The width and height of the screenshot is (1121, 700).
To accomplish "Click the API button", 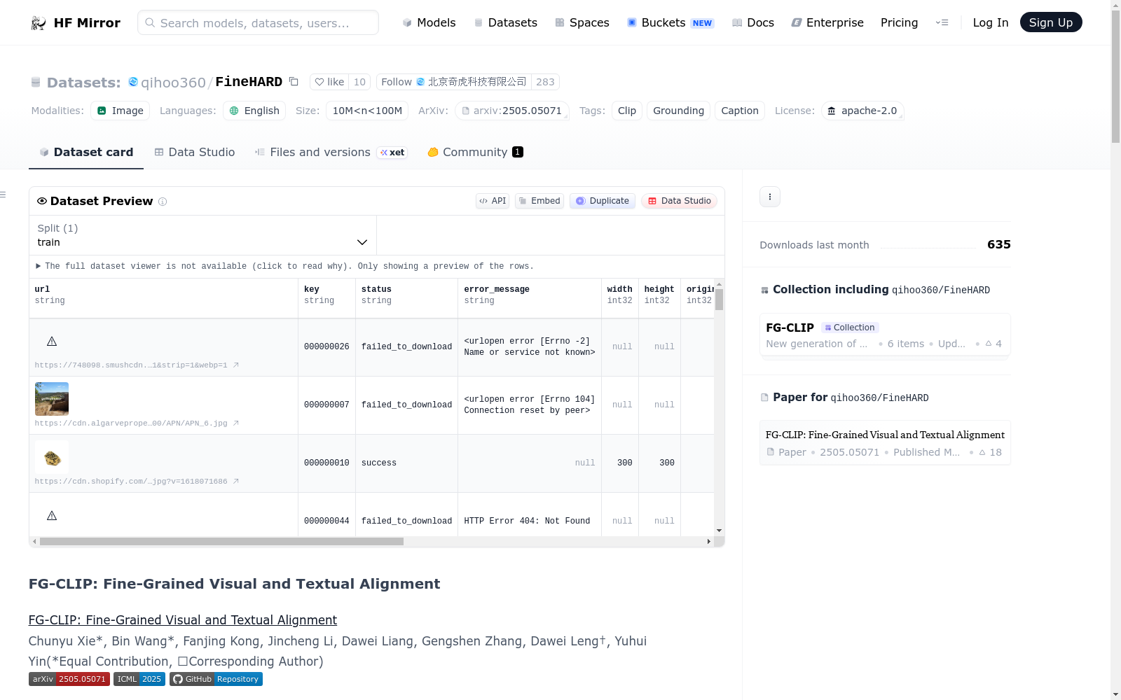I will pyautogui.click(x=493, y=201).
